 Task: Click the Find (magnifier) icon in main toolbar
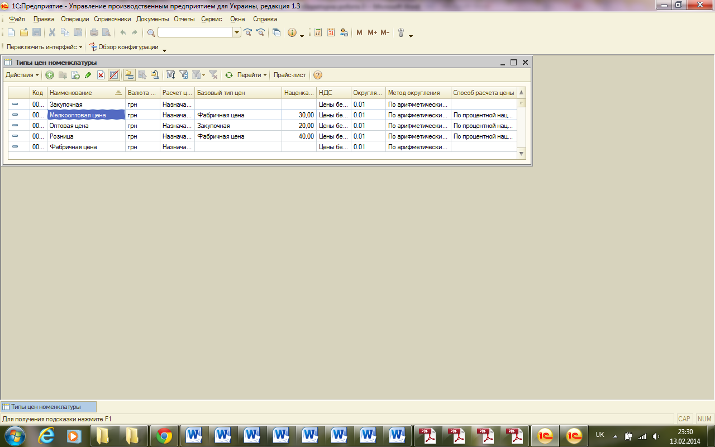point(151,33)
